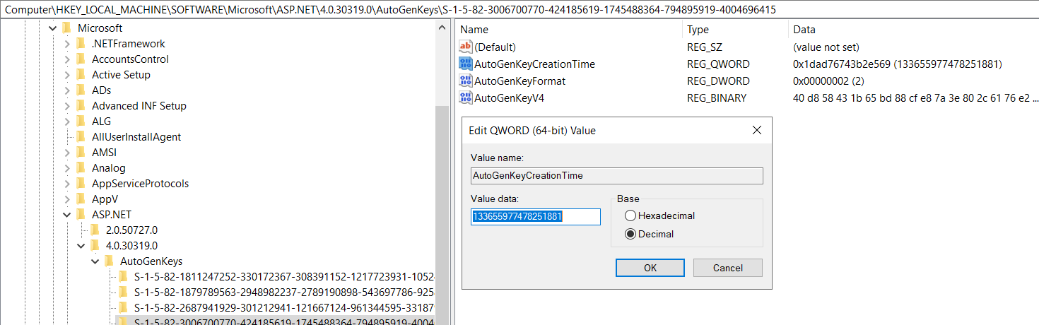Expand the .NETFramework key
This screenshot has height=325, width=1039.
coord(67,44)
